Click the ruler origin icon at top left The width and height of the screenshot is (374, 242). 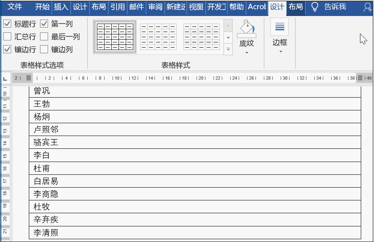point(4,78)
